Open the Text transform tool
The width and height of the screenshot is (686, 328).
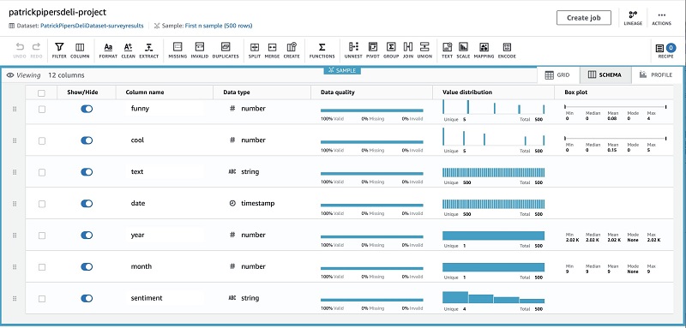447,50
